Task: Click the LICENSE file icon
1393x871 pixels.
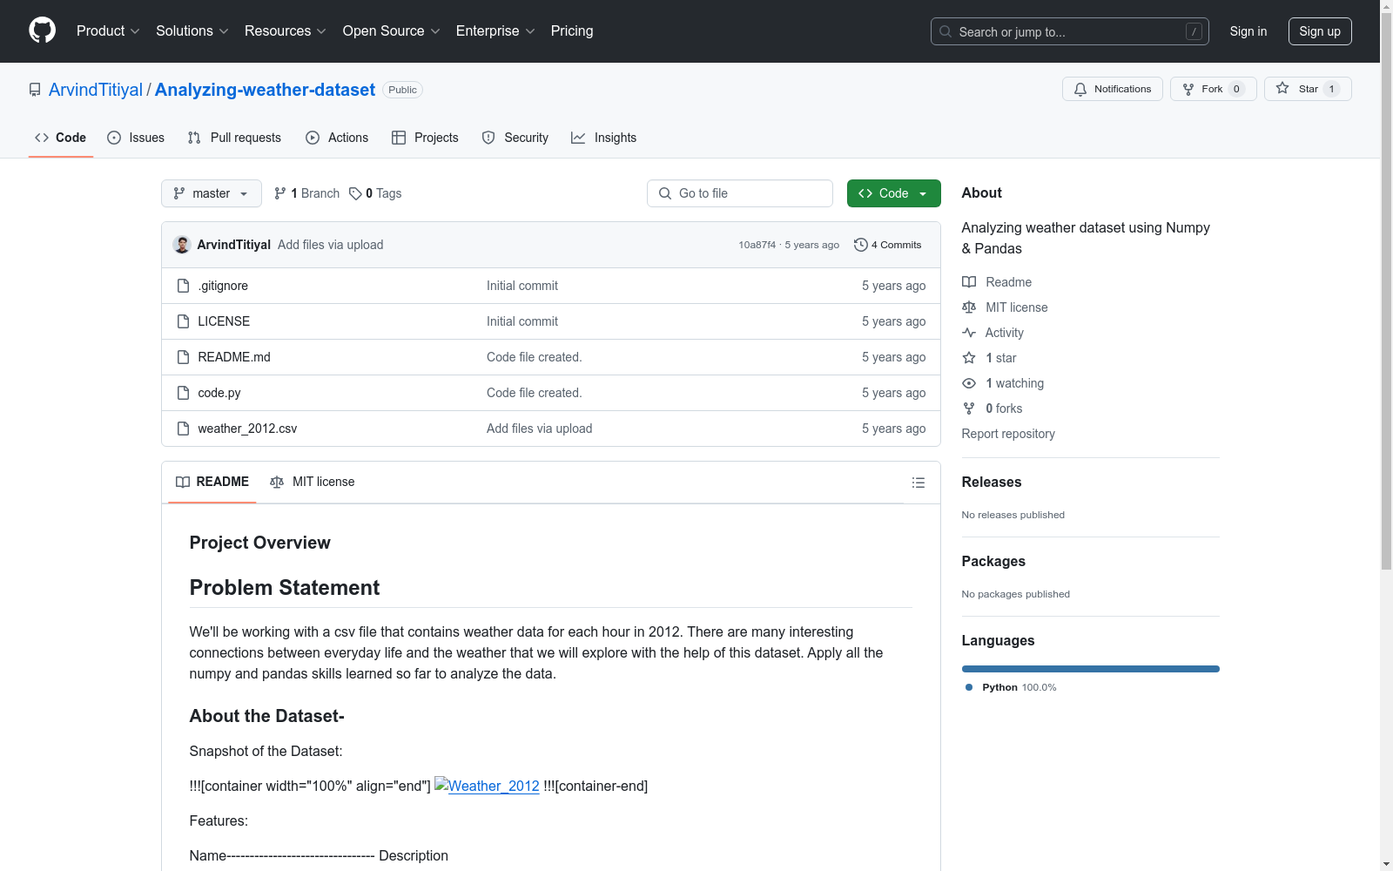Action: coord(183,321)
